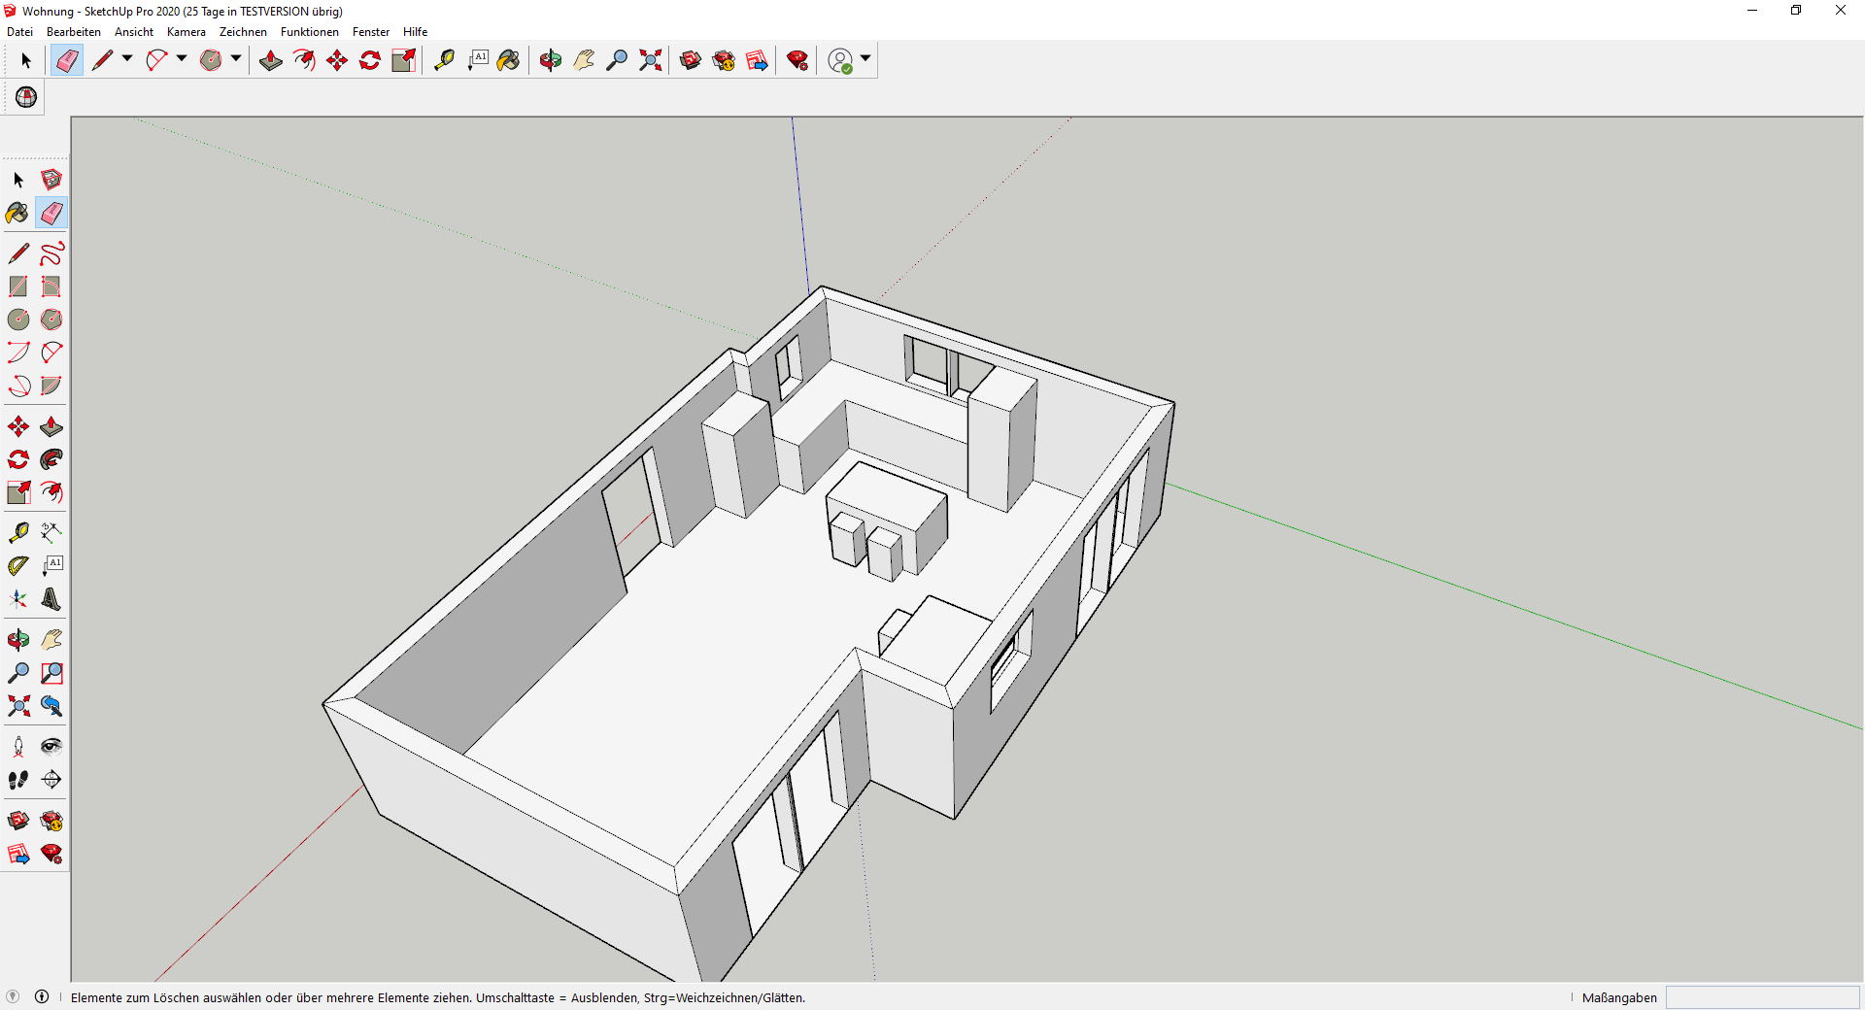1865x1010 pixels.
Task: Open the Add Location globe icon
Action: click(26, 97)
